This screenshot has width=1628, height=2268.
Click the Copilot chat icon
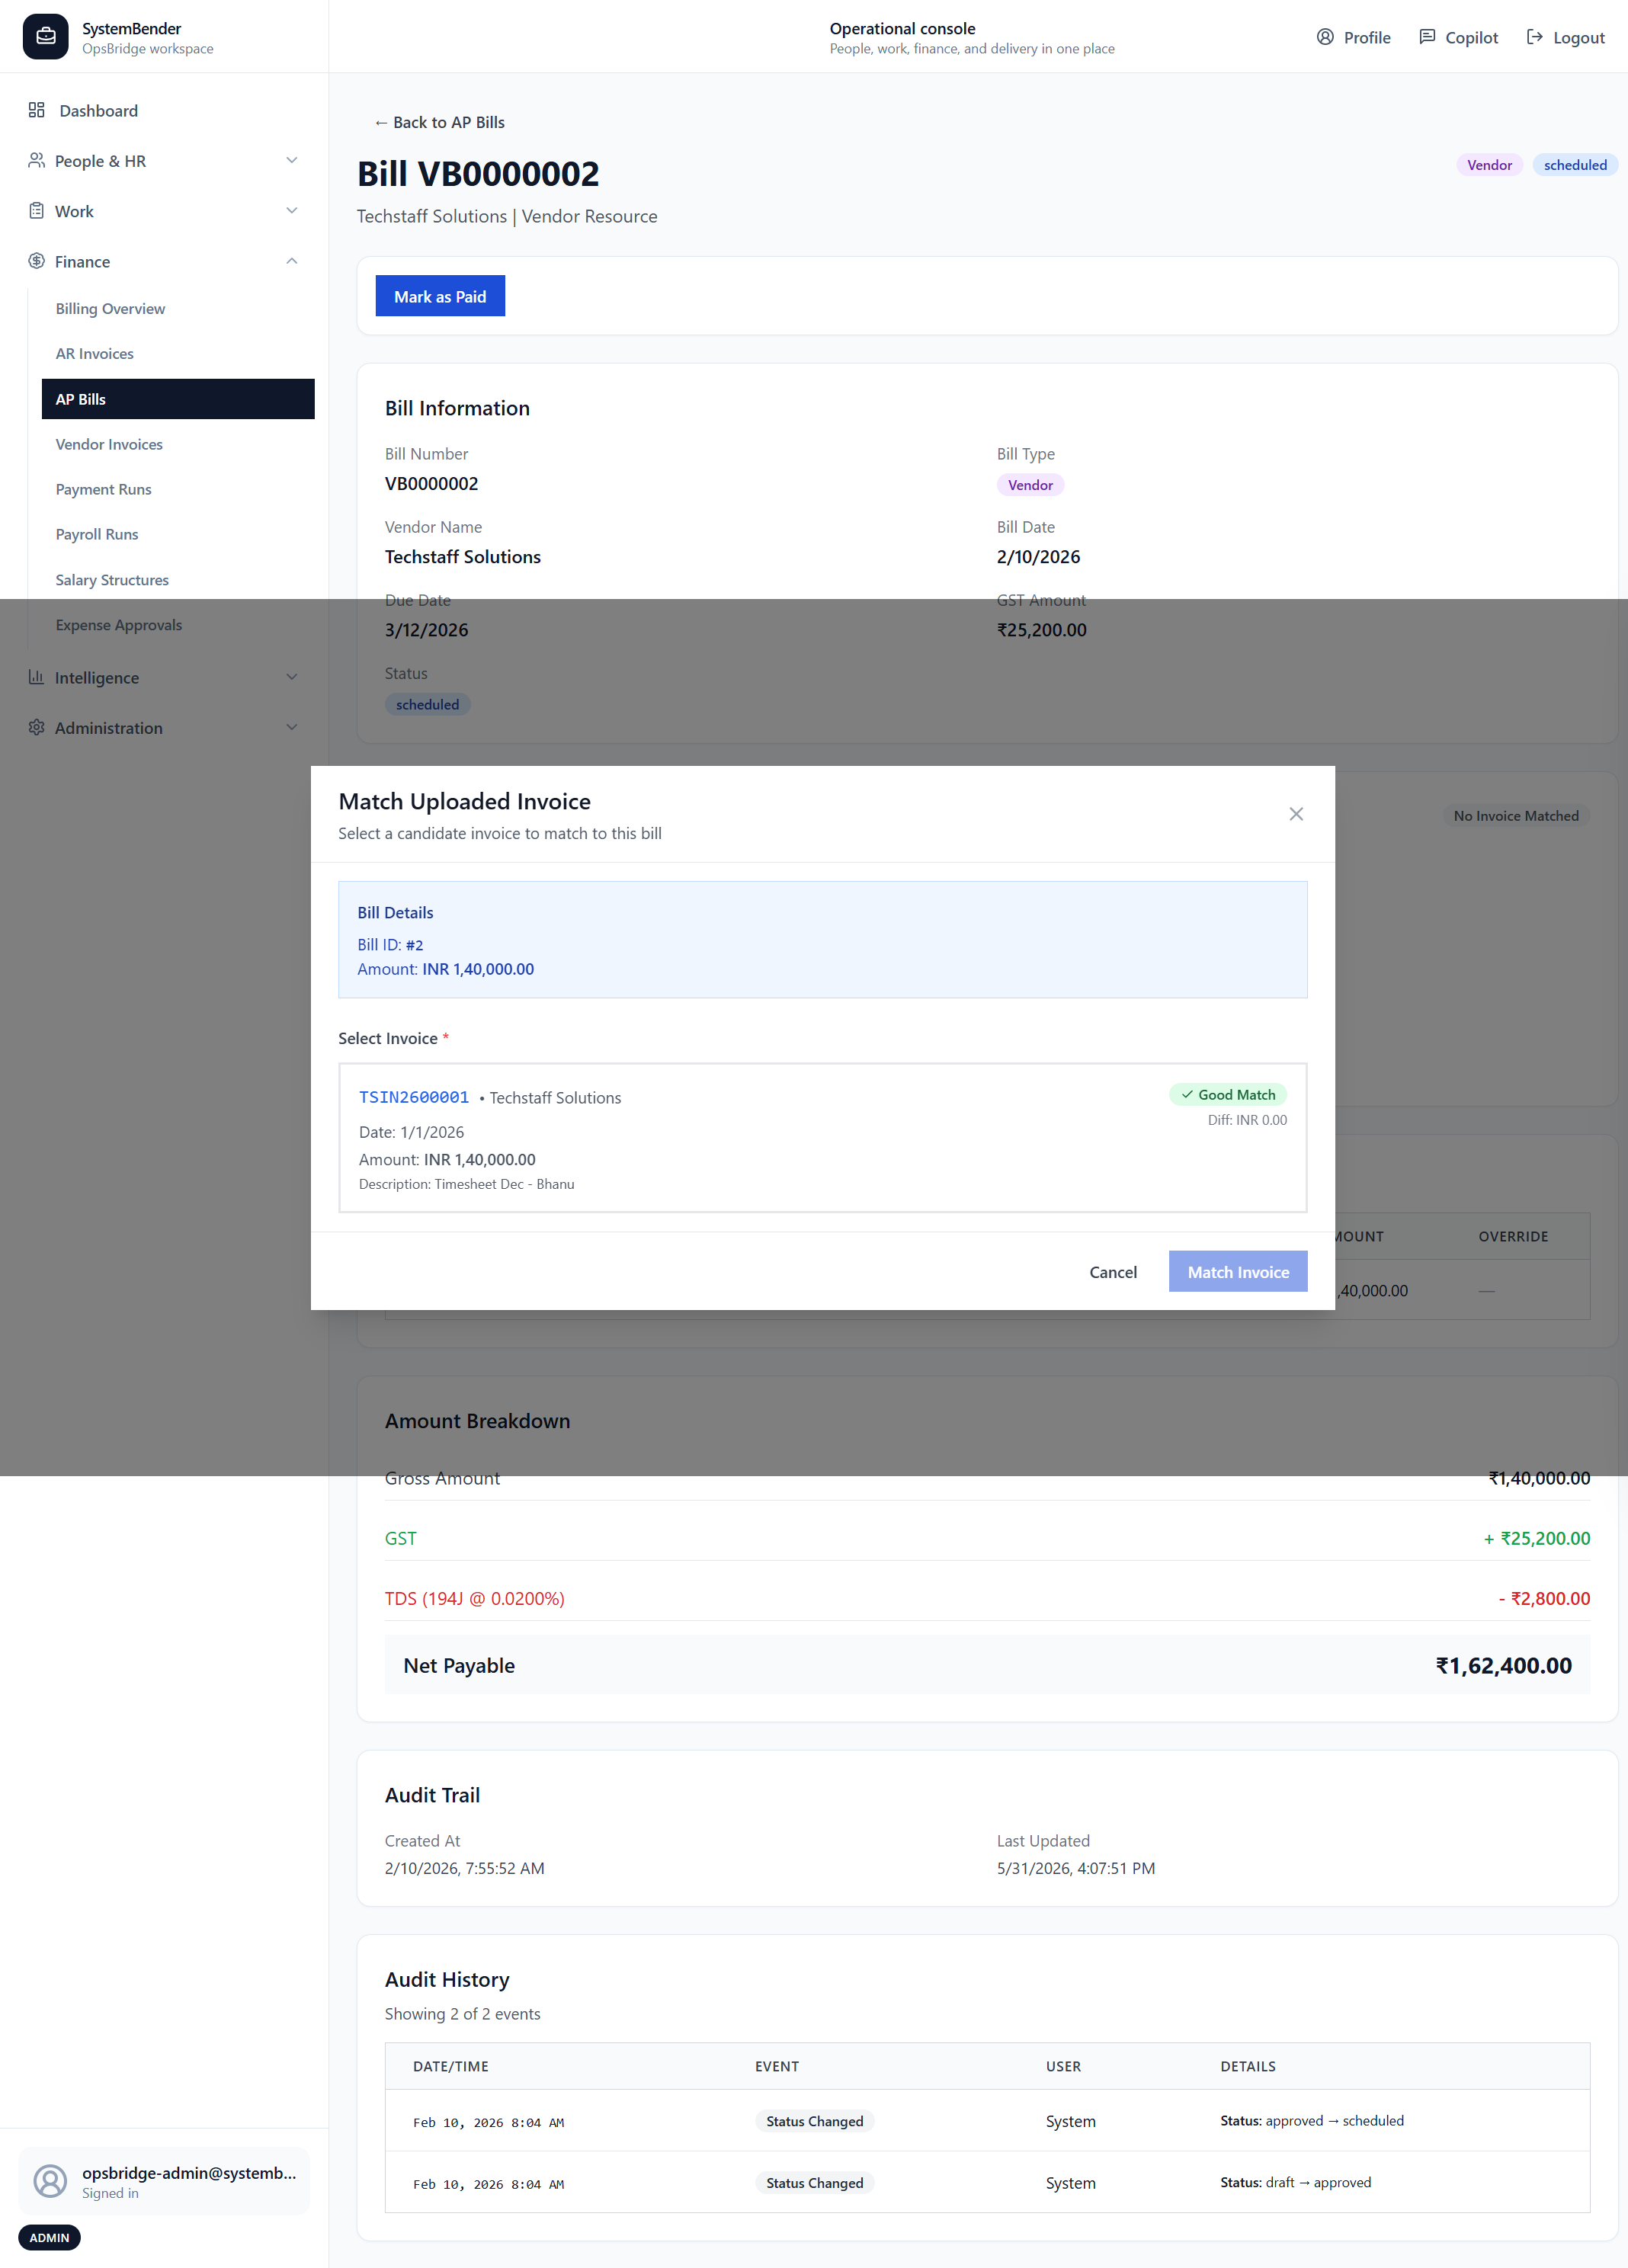click(1427, 37)
